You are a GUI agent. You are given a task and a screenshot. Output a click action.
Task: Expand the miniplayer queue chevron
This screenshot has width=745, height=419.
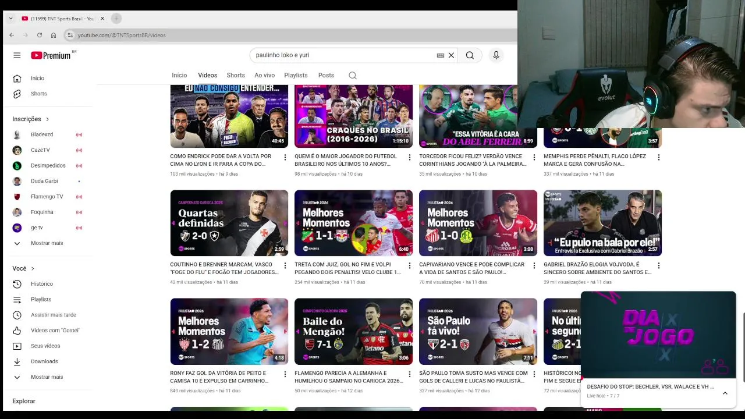point(725,393)
